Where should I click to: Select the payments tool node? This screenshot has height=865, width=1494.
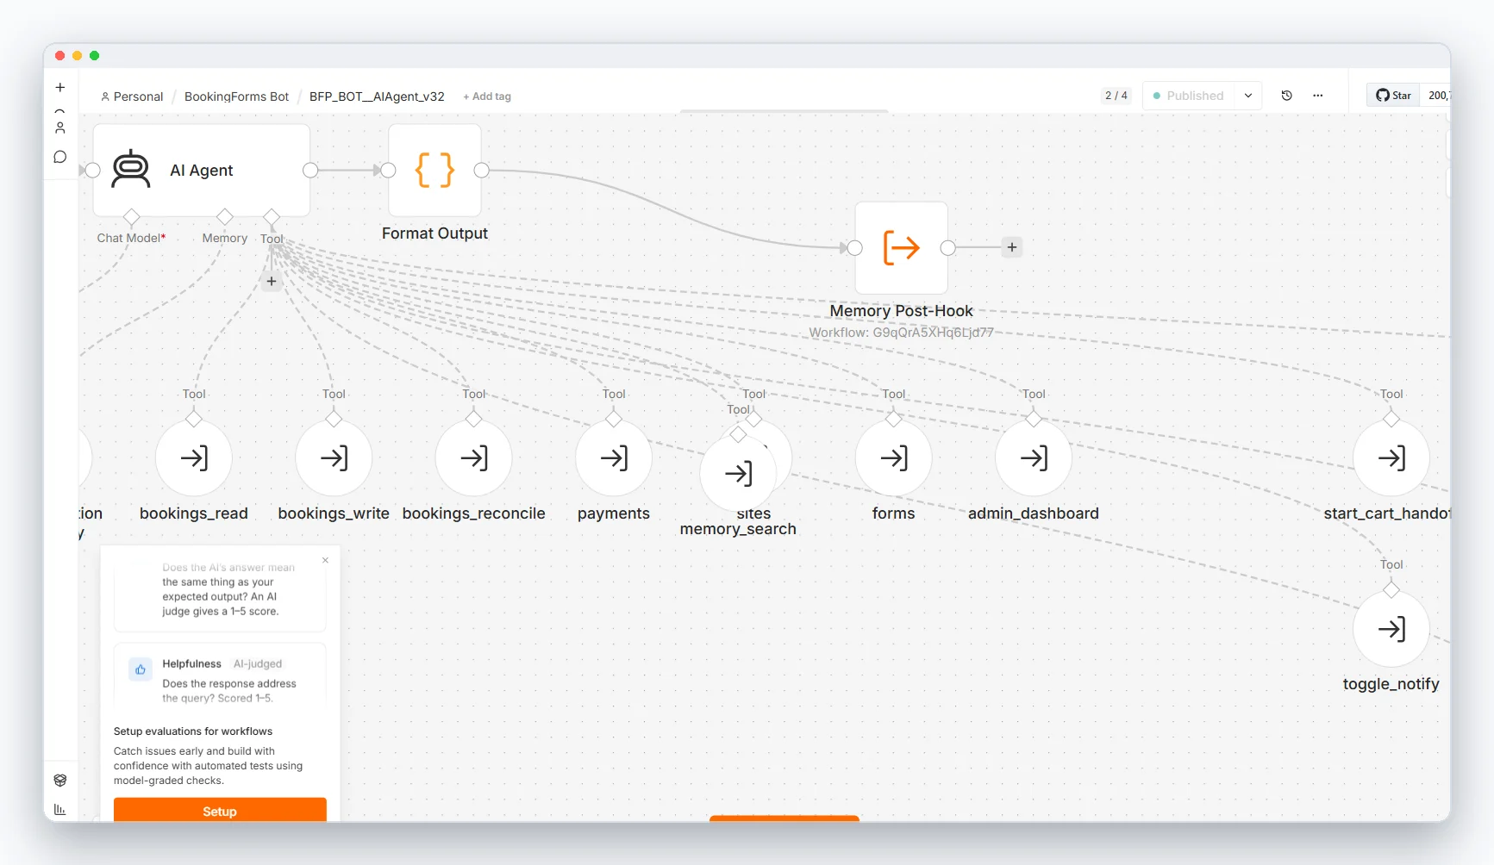pyautogui.click(x=614, y=458)
